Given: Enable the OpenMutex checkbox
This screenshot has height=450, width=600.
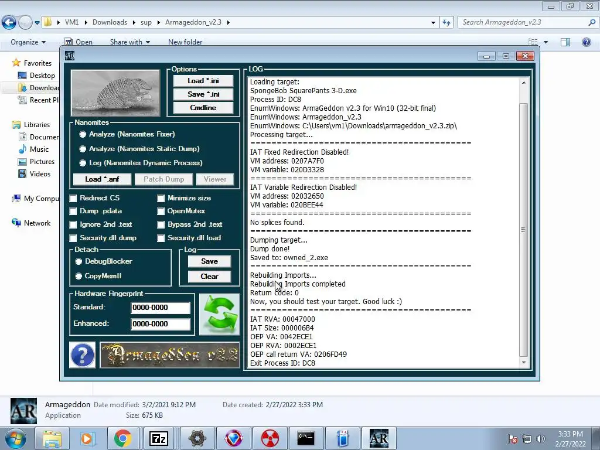Looking at the screenshot, I should (161, 211).
